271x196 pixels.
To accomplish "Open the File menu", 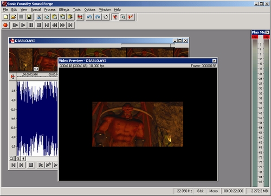I will pyautogui.click(x=5, y=10).
